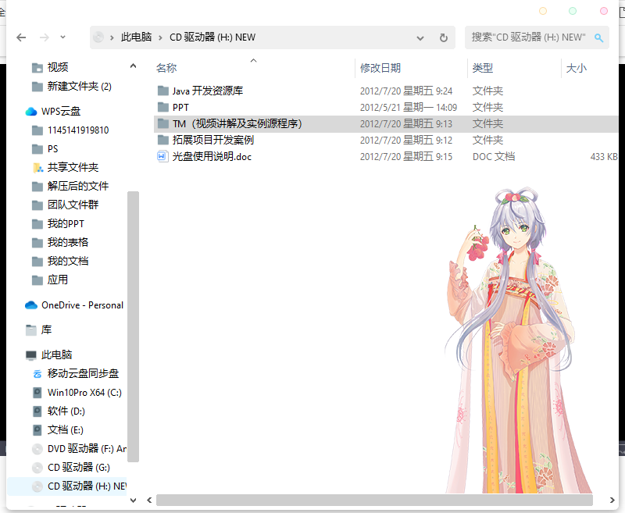Go forward with the right arrow
The width and height of the screenshot is (625, 513).
(45, 37)
